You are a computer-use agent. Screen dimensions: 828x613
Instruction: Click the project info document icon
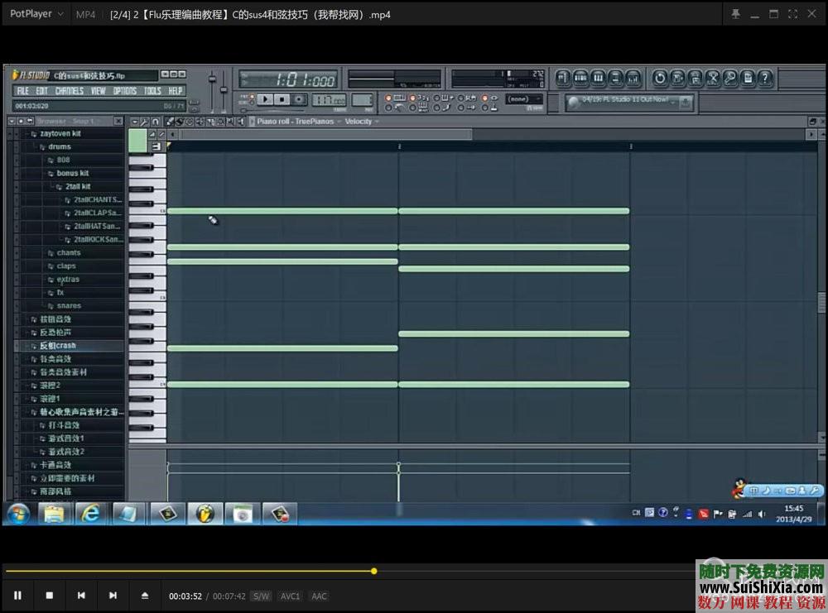pos(748,79)
